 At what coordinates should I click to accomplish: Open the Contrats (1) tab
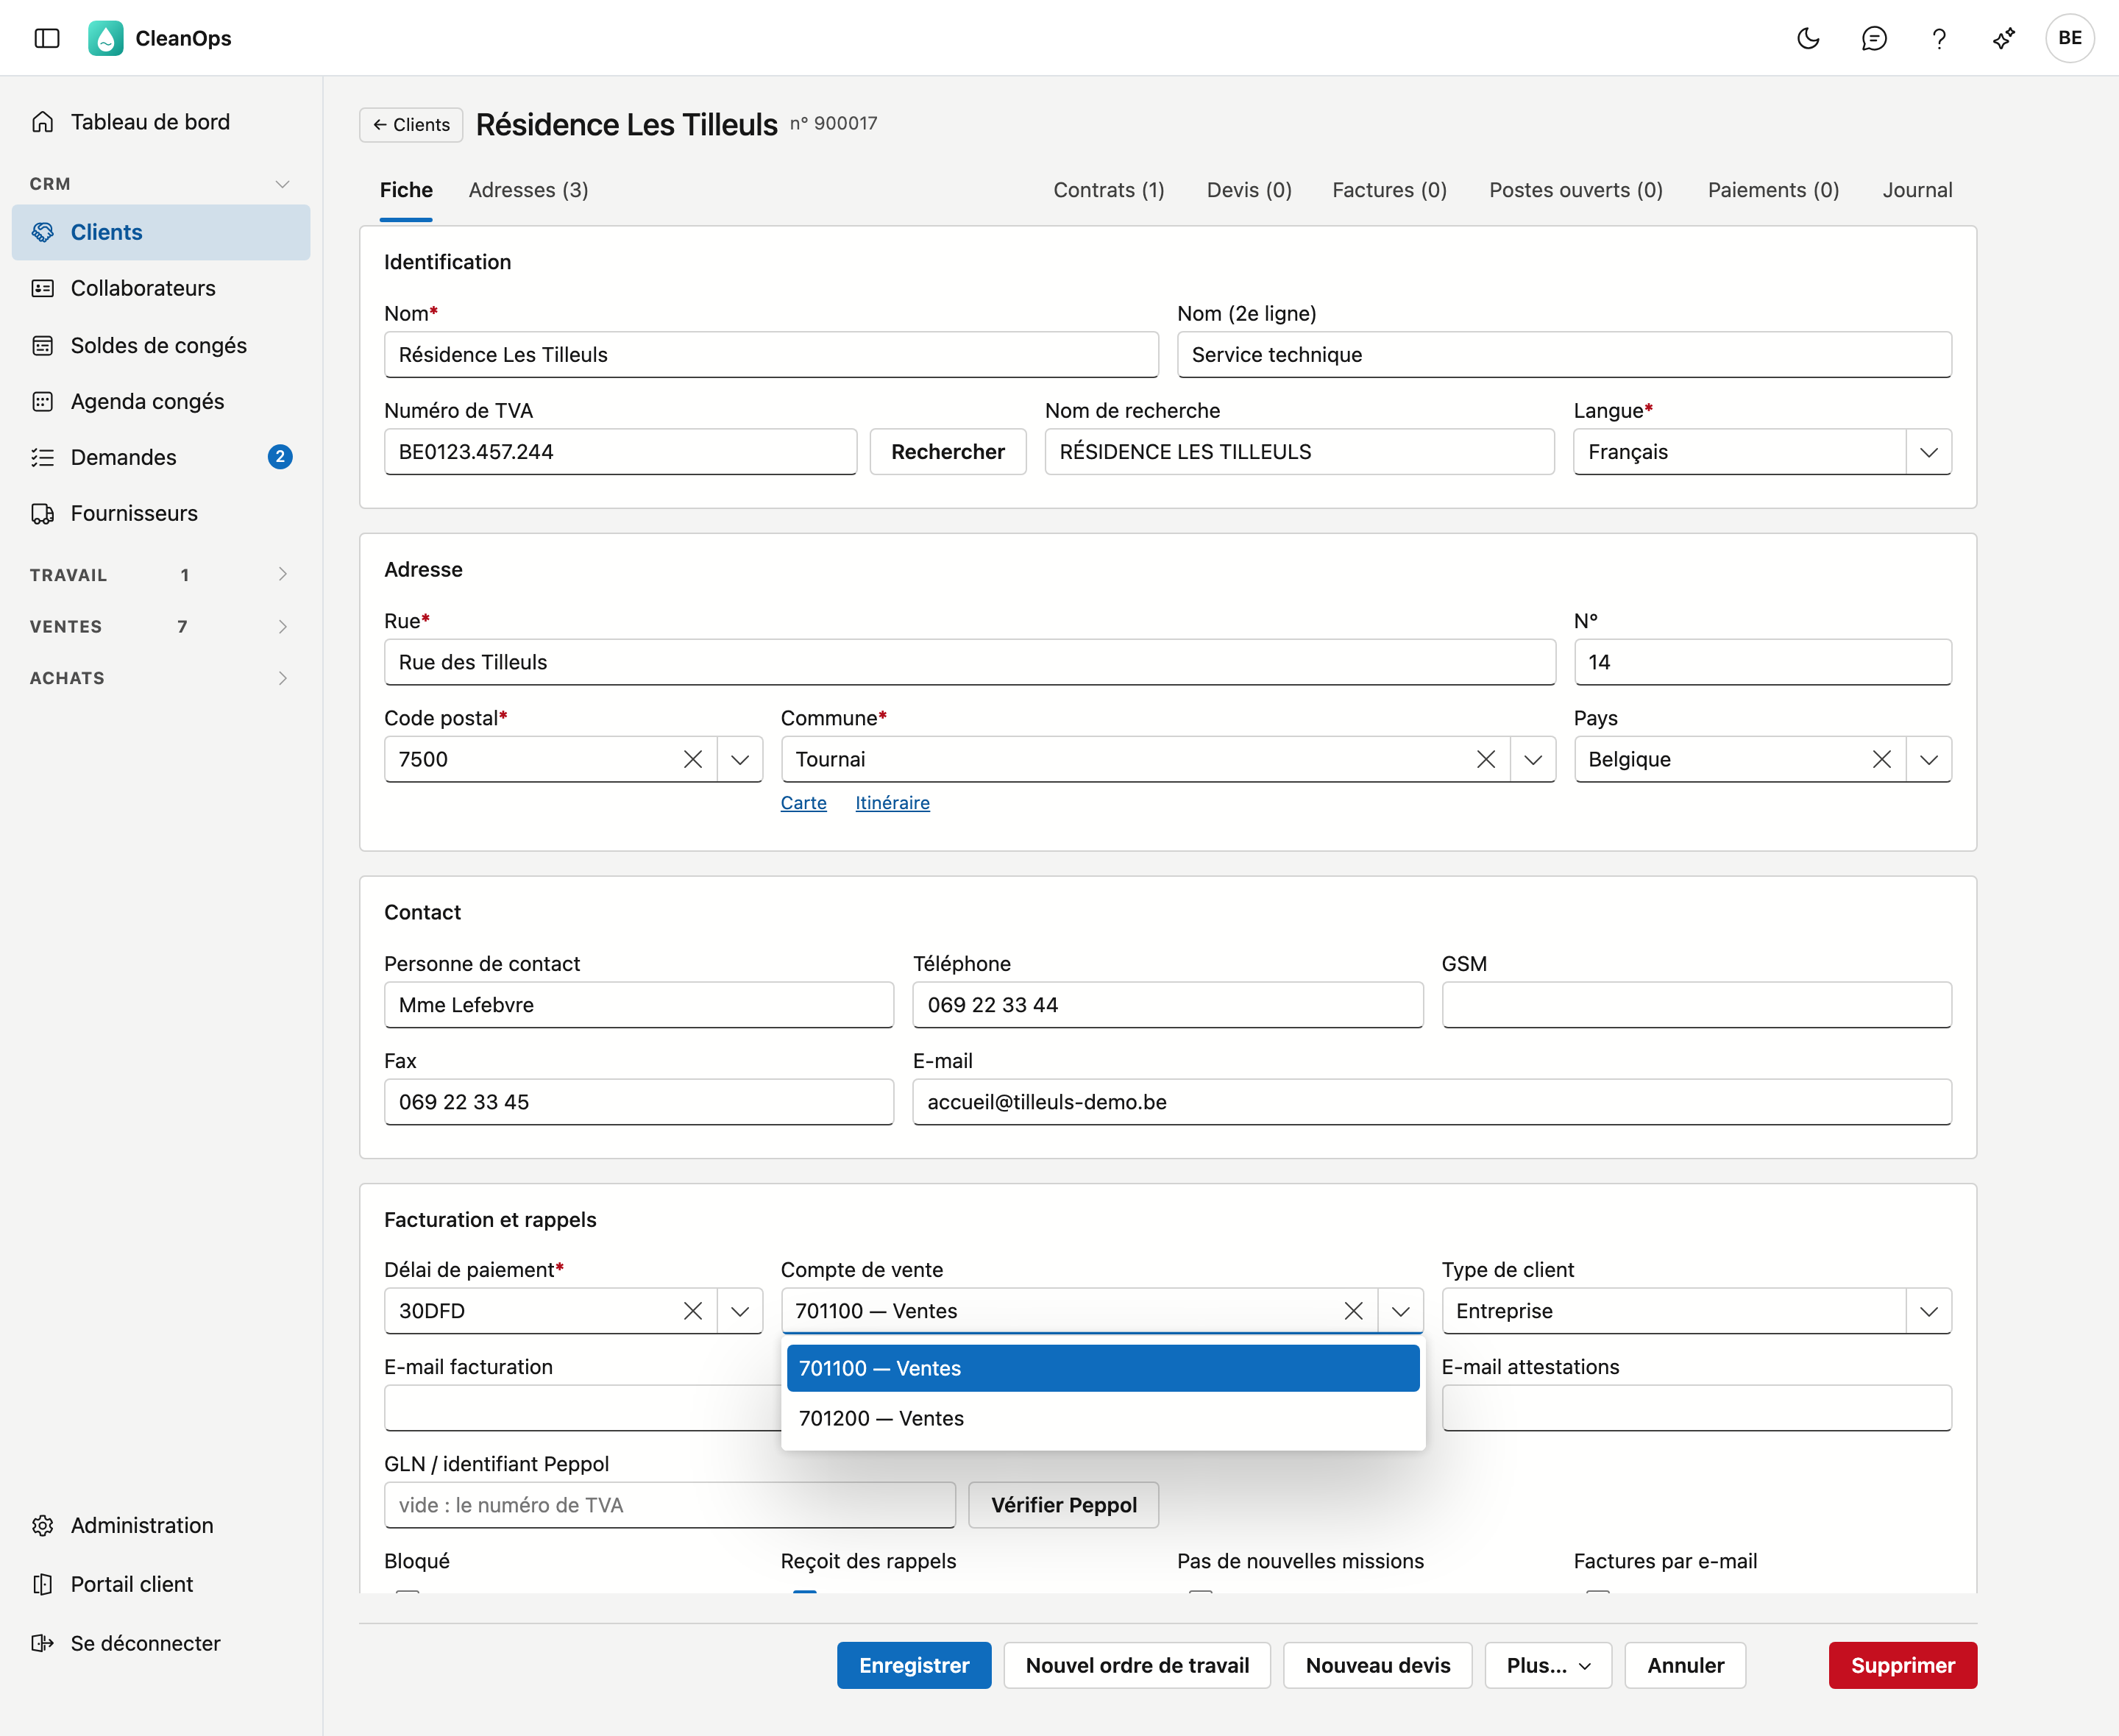[x=1109, y=190]
